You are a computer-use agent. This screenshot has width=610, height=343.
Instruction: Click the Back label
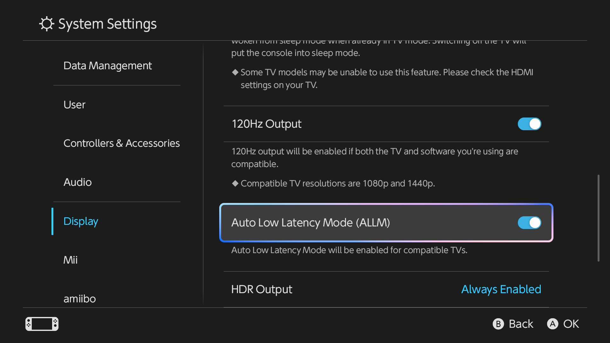click(x=521, y=324)
